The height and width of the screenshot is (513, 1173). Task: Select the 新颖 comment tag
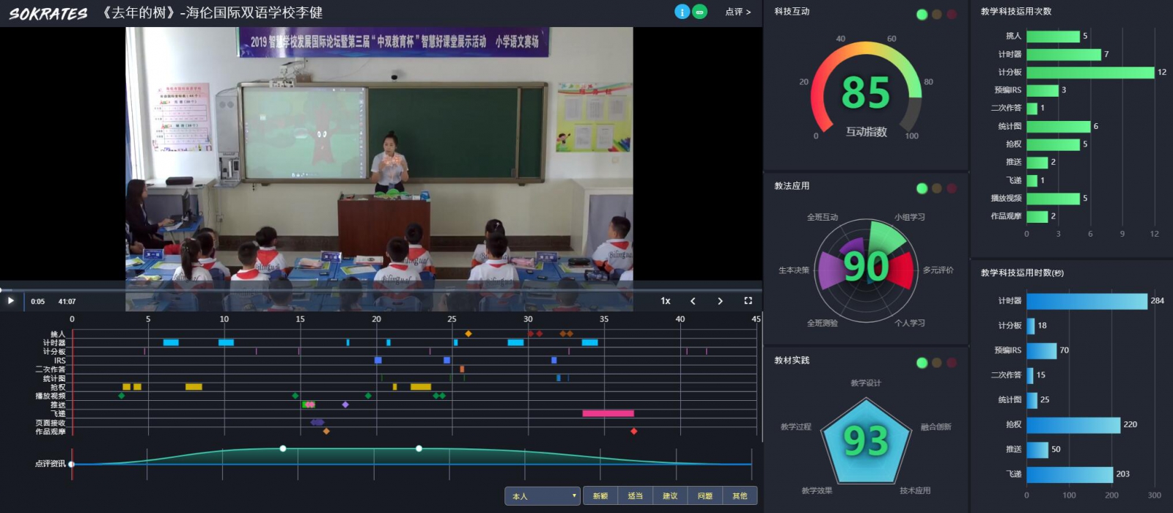(600, 496)
